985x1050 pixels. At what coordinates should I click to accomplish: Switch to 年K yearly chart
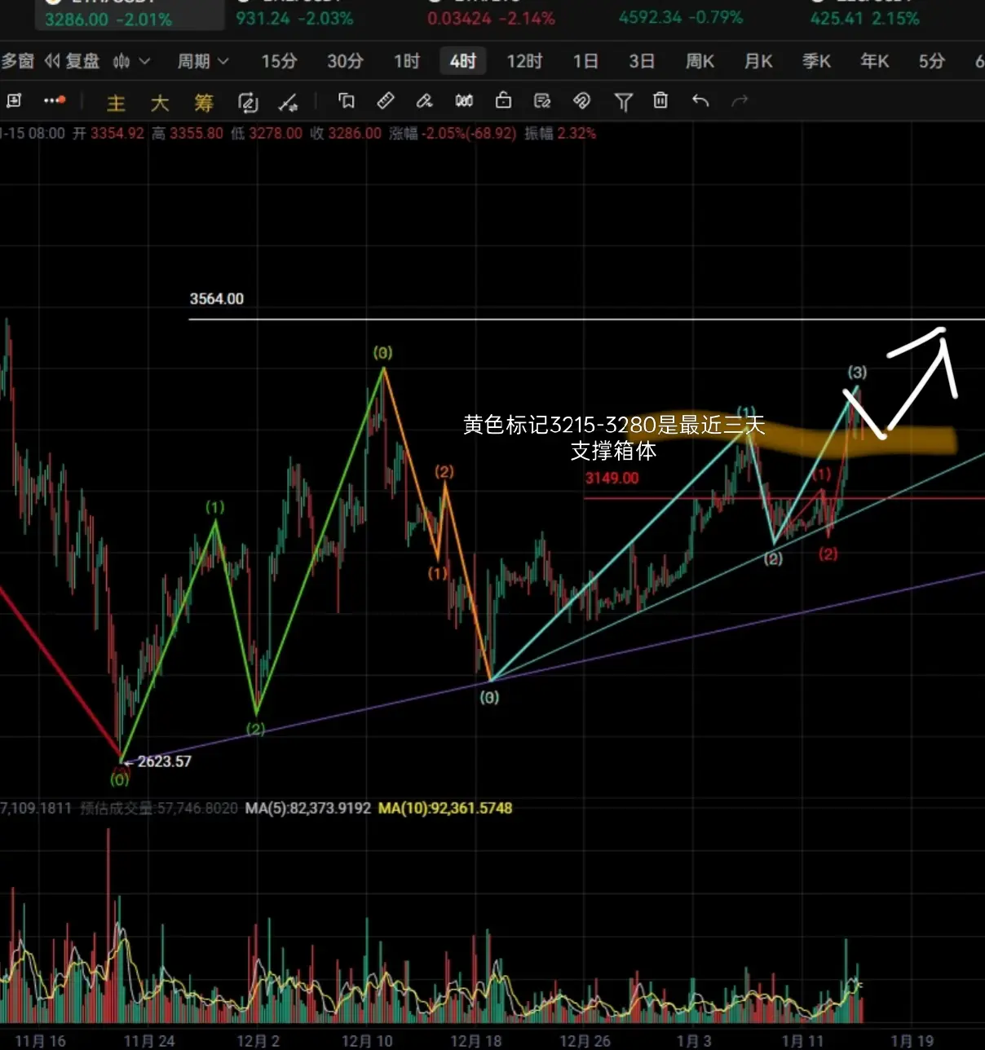pos(874,61)
